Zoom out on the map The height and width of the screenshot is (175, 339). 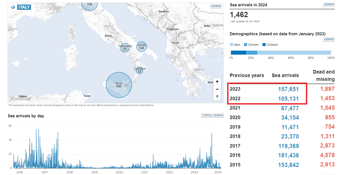click(x=217, y=89)
